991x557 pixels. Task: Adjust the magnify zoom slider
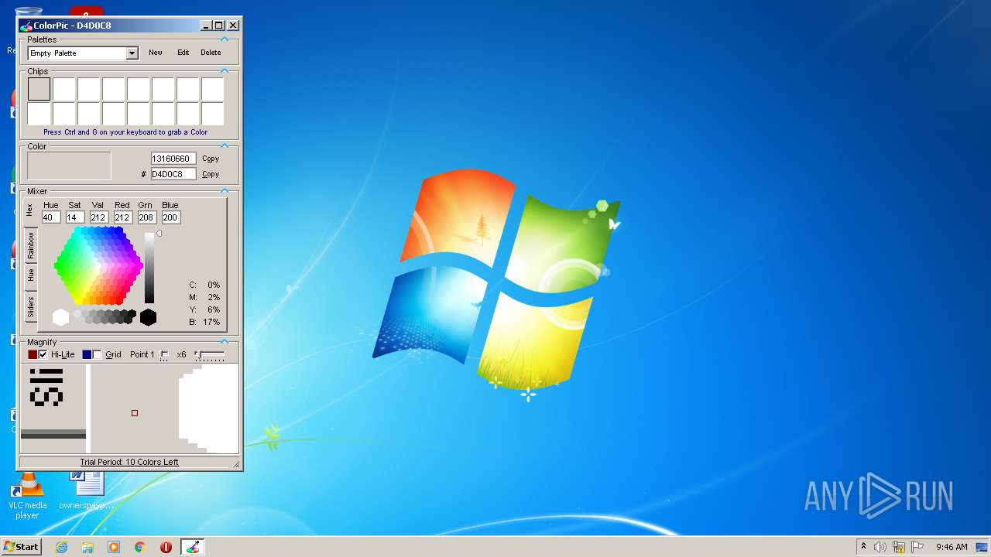[x=210, y=354]
